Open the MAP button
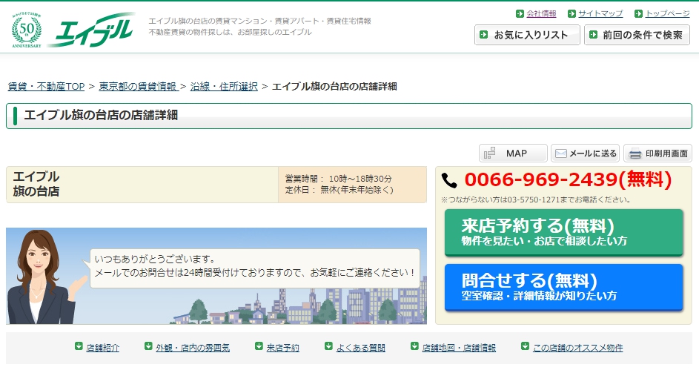This screenshot has height=370, width=699. click(x=513, y=153)
